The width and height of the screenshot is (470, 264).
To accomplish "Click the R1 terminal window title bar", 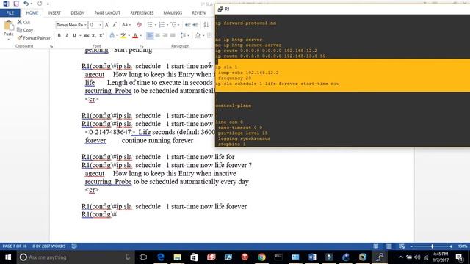I will 342,9.
